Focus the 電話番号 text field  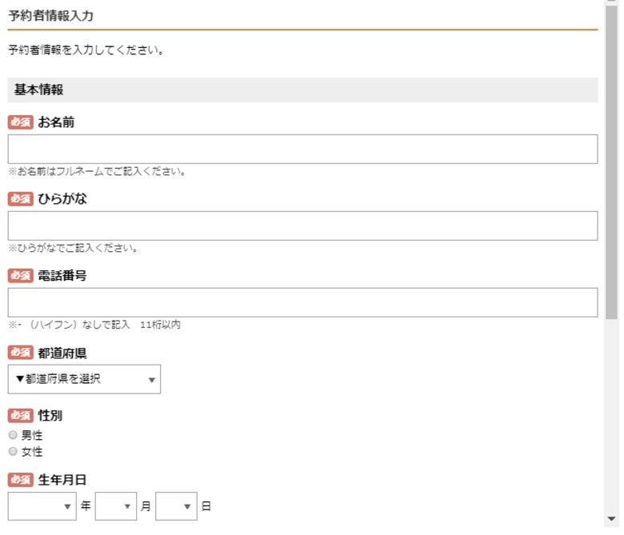302,302
